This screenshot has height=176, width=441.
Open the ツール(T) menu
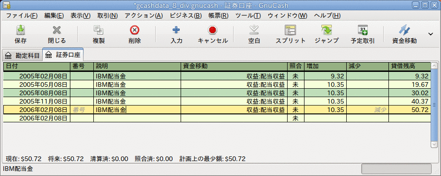pos(248,16)
